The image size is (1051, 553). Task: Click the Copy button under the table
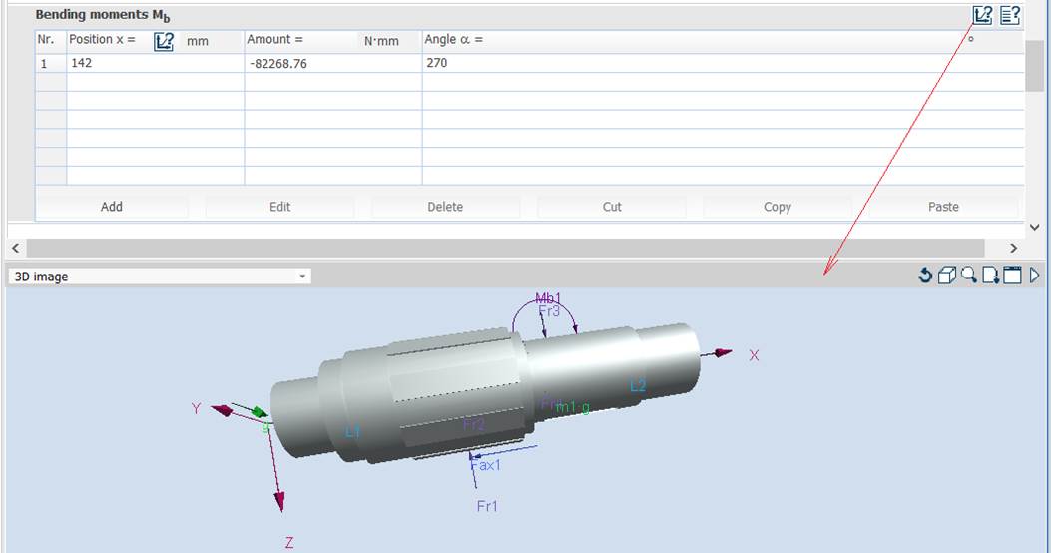click(777, 207)
